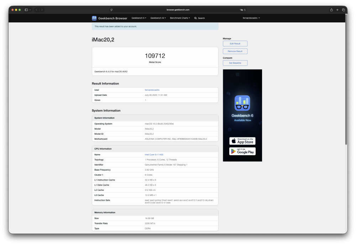
Task: Expand the Geekbench AI dropdown
Action: coord(158,18)
